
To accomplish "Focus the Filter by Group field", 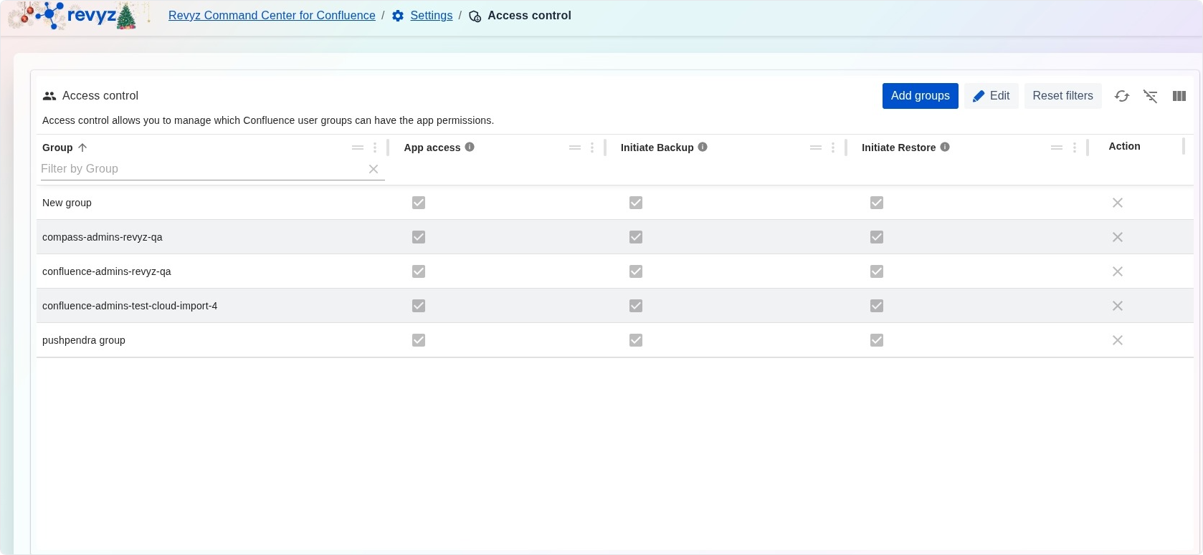I will point(201,169).
